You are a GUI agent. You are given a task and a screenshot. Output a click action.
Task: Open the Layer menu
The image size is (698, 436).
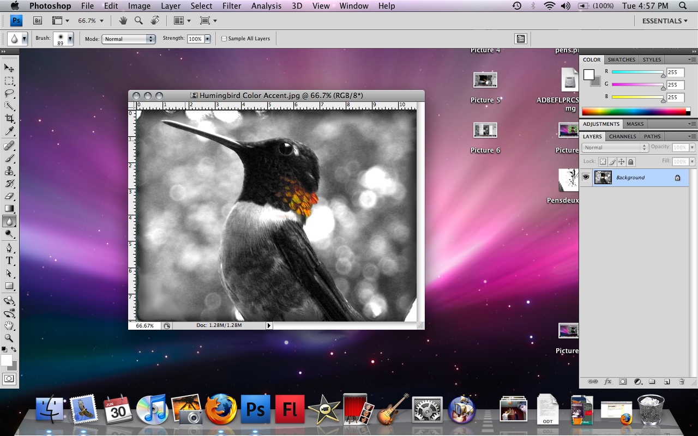tap(171, 6)
